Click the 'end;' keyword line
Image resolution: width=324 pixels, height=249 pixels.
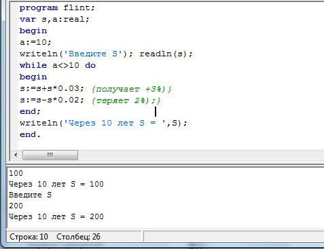click(30, 111)
